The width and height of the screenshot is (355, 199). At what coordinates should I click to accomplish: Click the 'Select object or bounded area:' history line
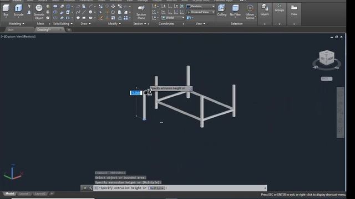point(120,177)
